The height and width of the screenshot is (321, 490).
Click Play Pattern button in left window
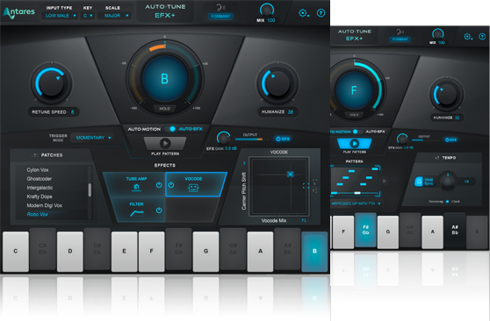click(x=165, y=143)
